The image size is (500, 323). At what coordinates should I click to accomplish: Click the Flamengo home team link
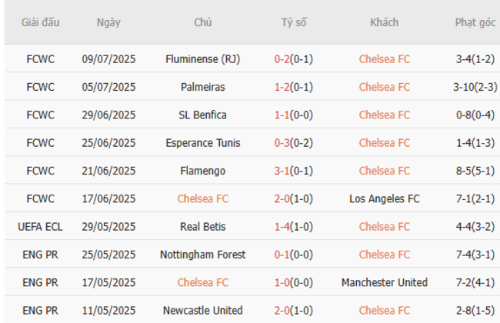(x=203, y=171)
